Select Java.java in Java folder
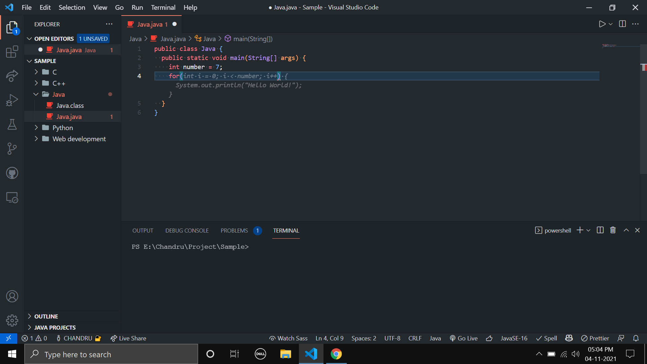The image size is (647, 364). [72, 117]
